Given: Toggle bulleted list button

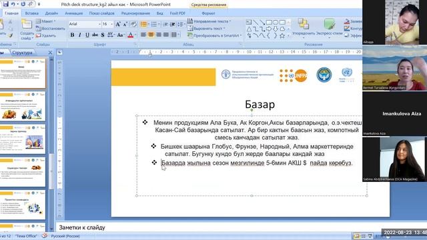Looking at the screenshot, I should [x=143, y=25].
